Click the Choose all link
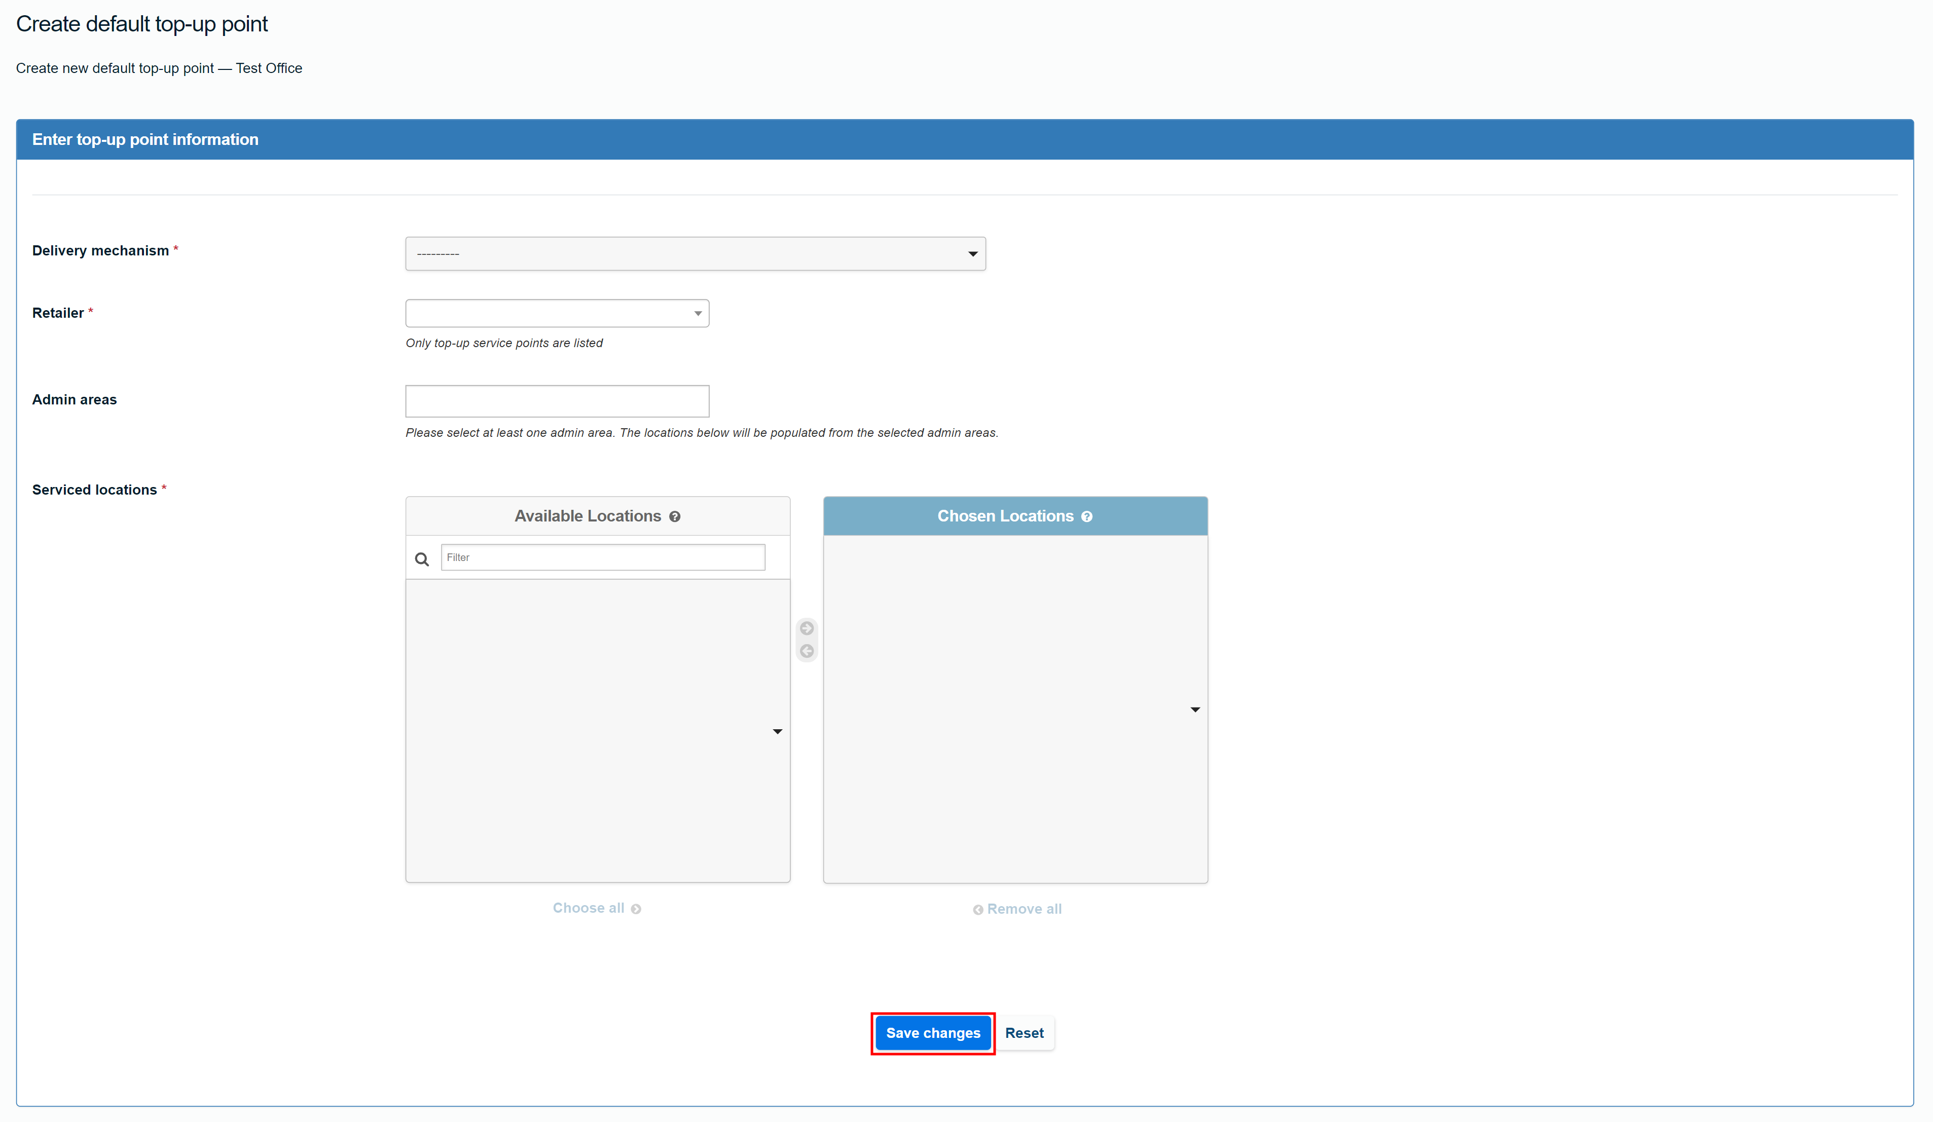 click(597, 908)
